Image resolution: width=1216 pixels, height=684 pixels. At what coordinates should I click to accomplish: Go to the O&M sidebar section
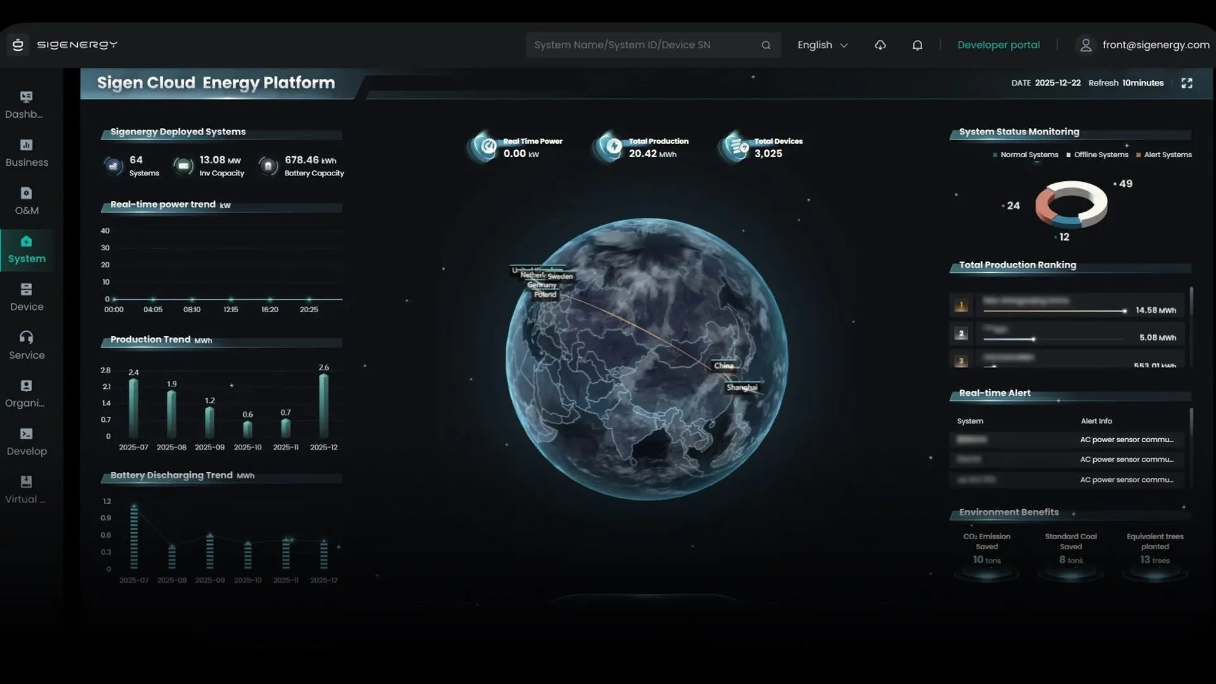26,201
